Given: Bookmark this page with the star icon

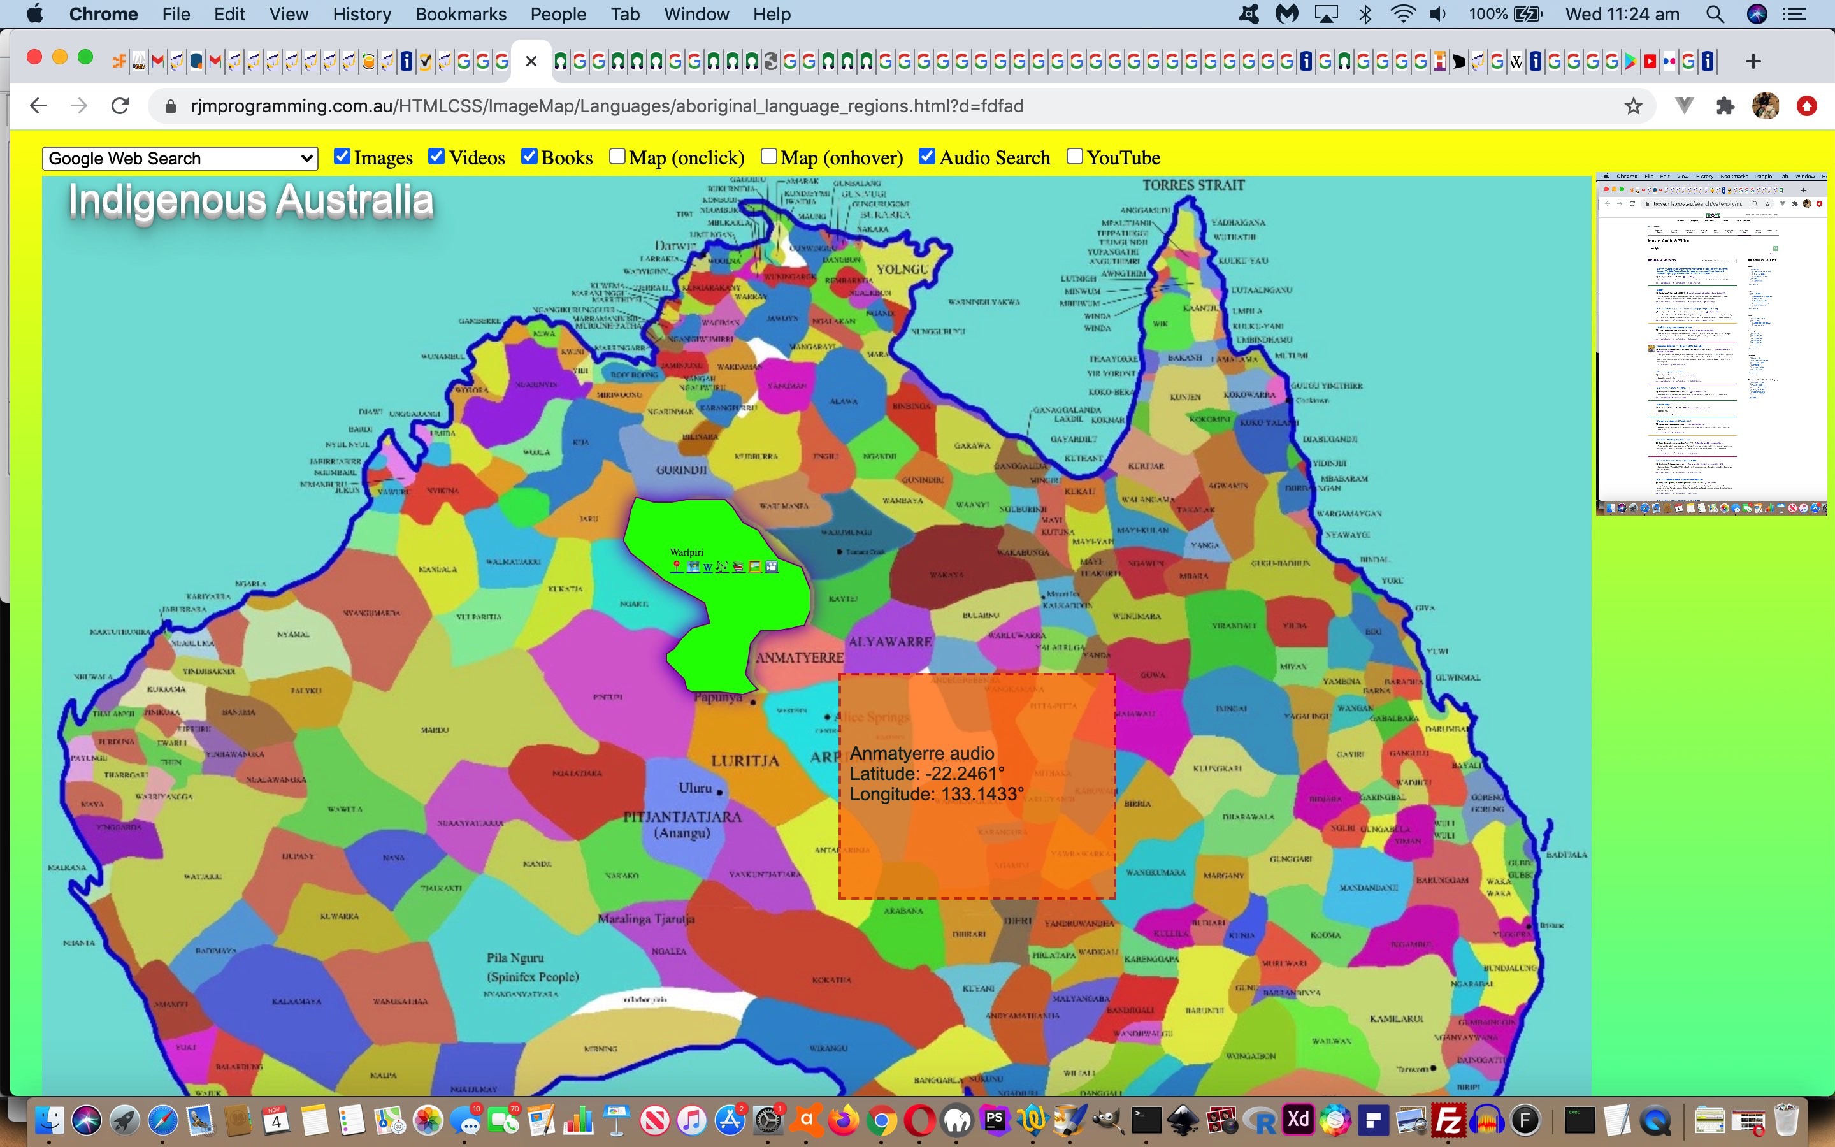Looking at the screenshot, I should pyautogui.click(x=1632, y=106).
